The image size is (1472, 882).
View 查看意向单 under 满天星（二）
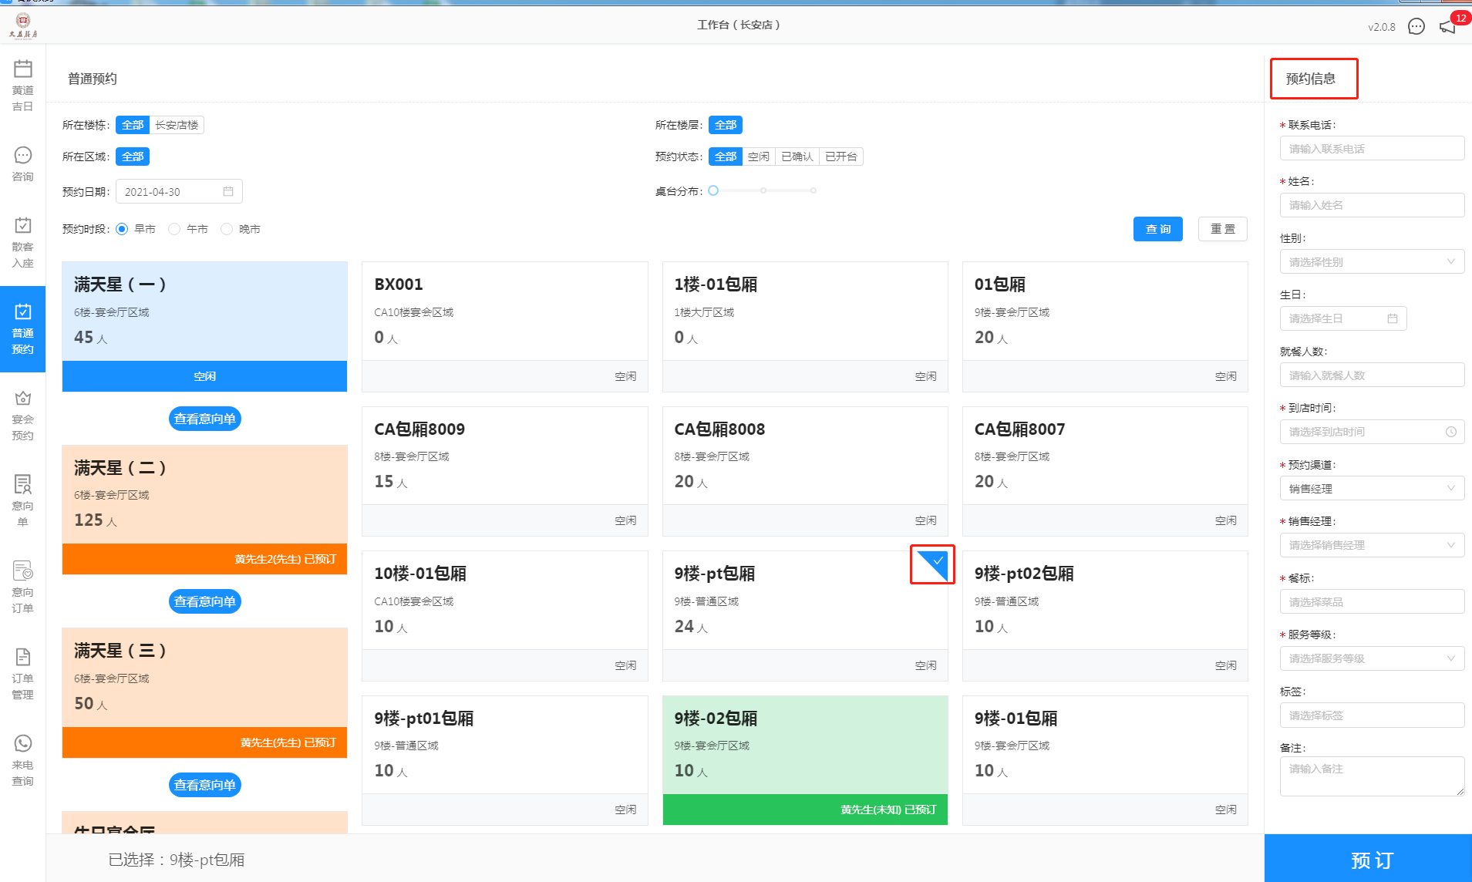coord(204,601)
